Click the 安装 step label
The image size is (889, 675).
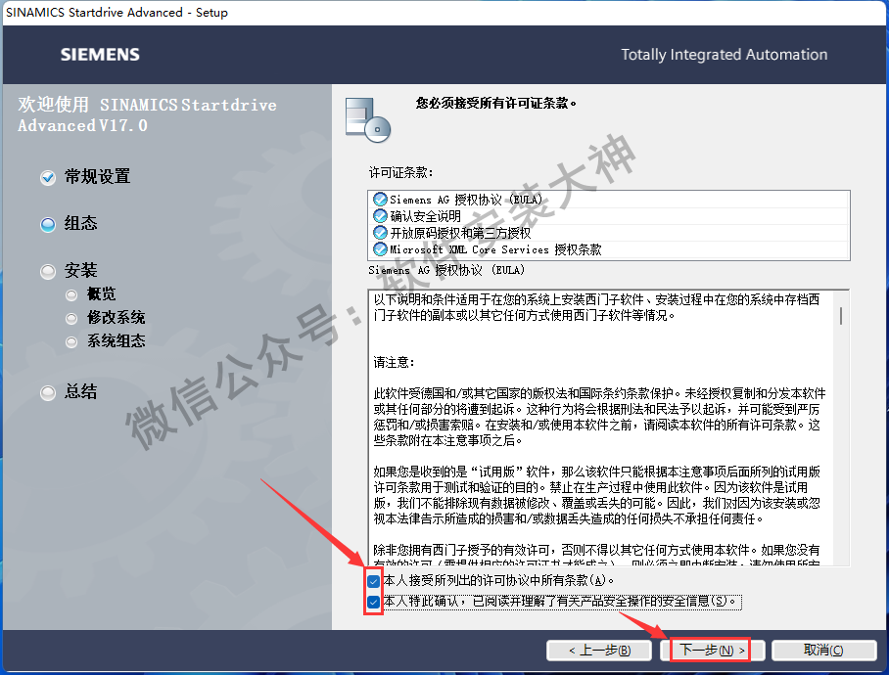tap(80, 270)
